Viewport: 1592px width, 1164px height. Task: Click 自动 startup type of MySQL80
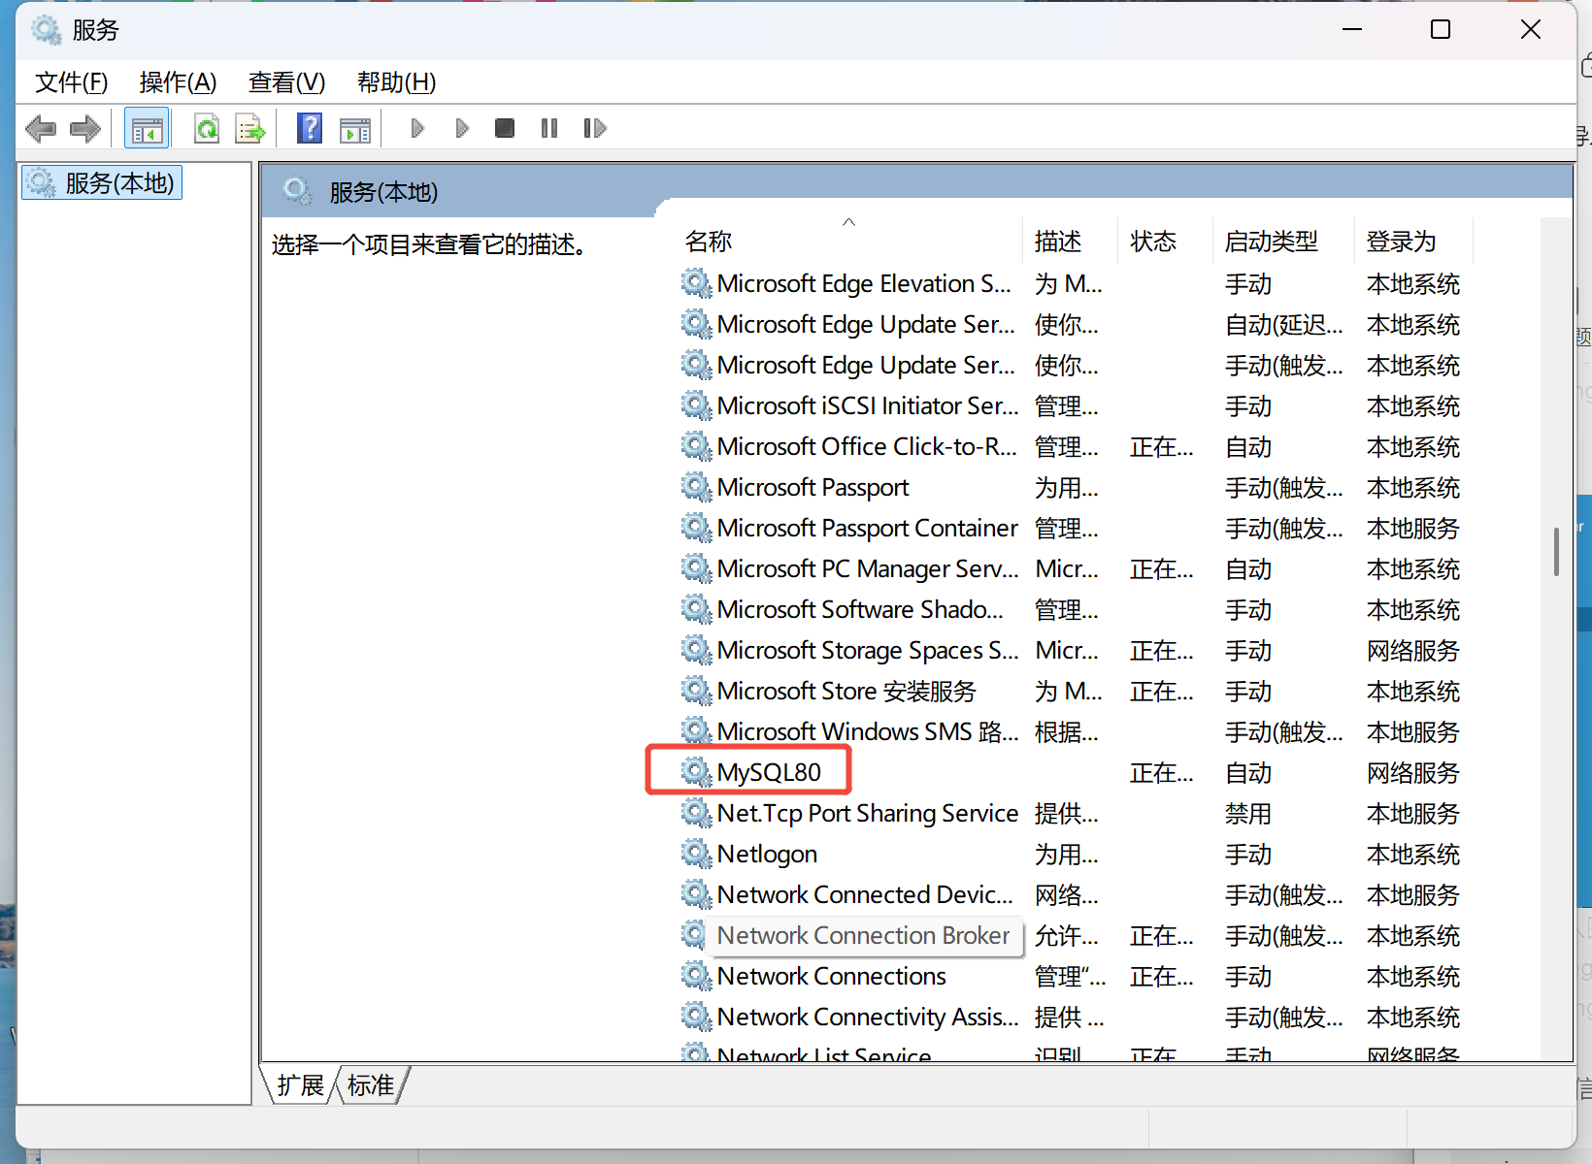tap(1248, 773)
